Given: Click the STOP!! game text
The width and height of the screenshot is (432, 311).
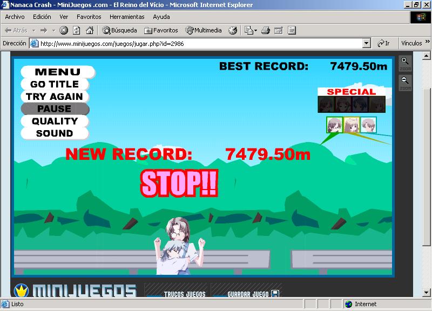Looking at the screenshot, I should click(x=179, y=183).
